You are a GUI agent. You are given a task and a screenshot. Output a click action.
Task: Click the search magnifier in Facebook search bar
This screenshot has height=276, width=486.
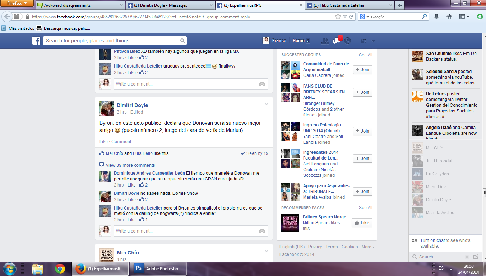coord(182,41)
